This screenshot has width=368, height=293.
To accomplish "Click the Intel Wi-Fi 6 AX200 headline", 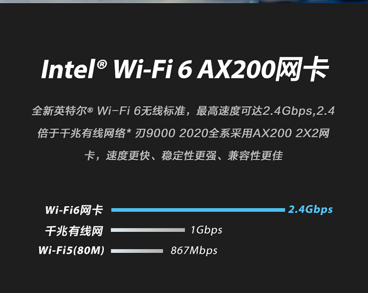I will pos(184,69).
